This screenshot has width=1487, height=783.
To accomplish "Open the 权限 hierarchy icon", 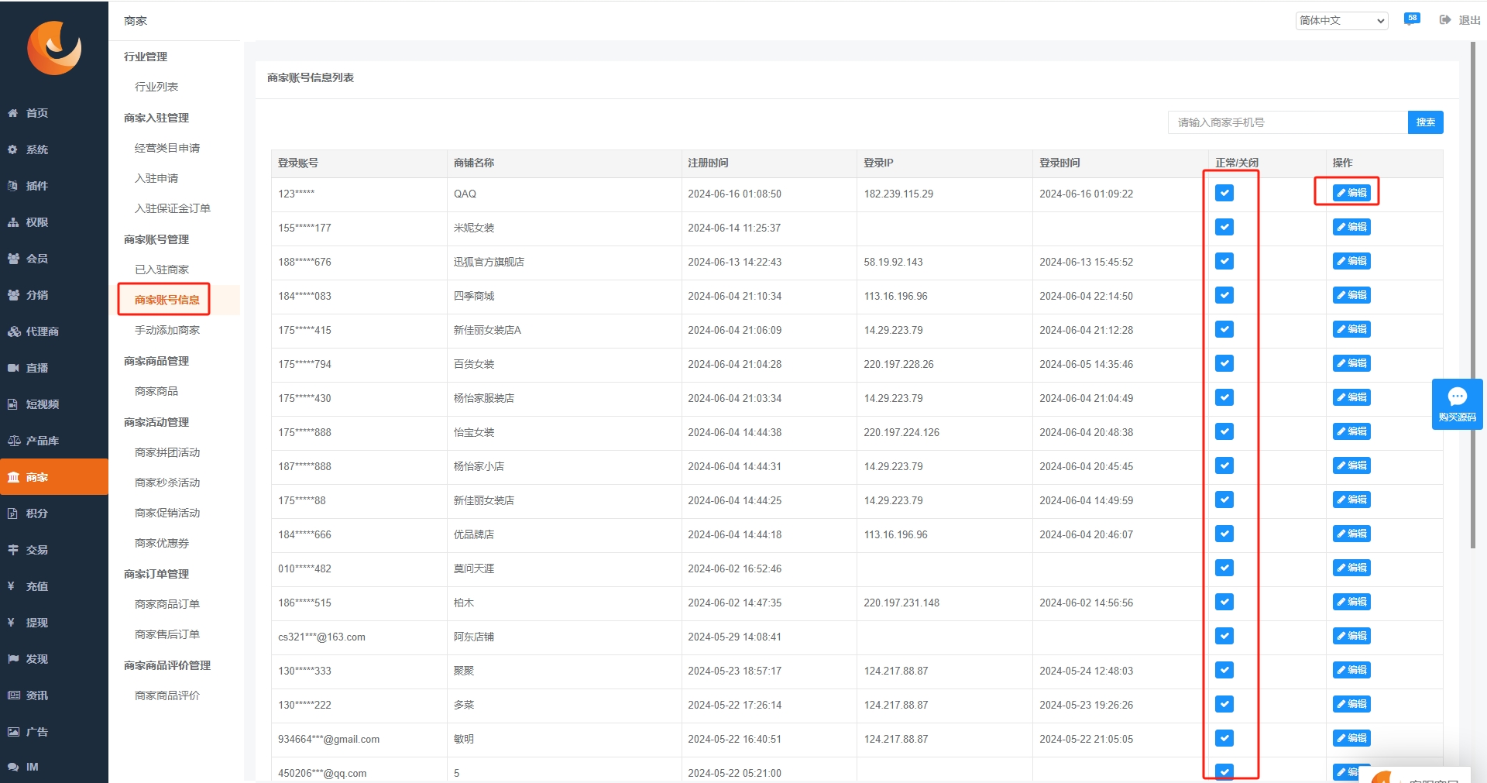I will tap(13, 222).
